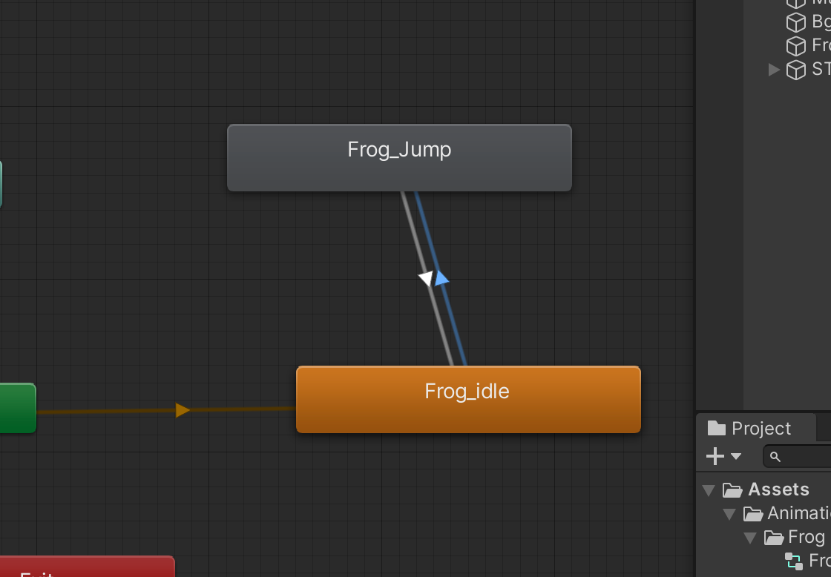831x577 pixels.
Task: Select the Fro… animator controller asset icon
Action: [x=793, y=561]
